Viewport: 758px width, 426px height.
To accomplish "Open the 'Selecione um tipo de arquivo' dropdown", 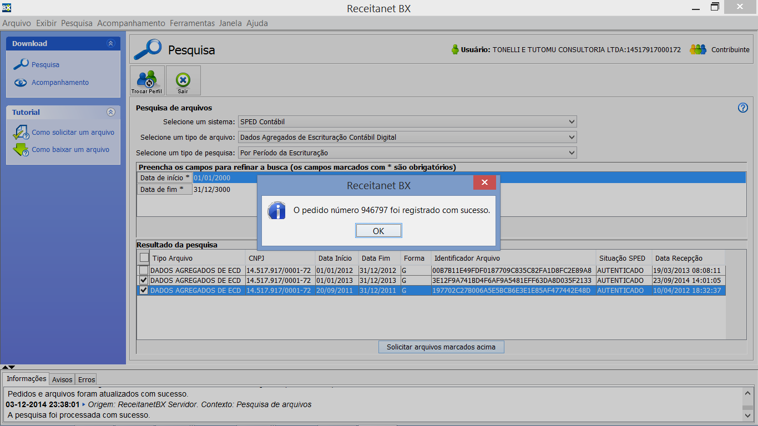I will [x=407, y=137].
